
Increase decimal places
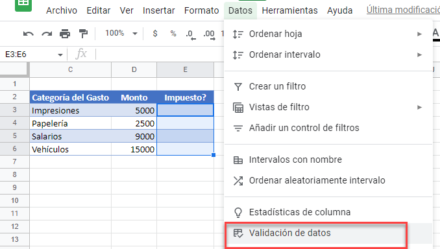pos(210,35)
